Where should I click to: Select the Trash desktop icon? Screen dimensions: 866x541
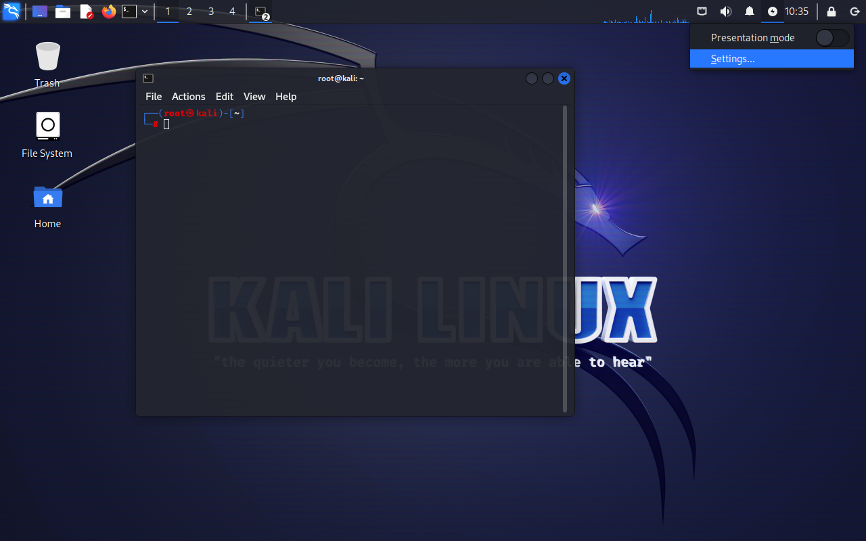[47, 64]
